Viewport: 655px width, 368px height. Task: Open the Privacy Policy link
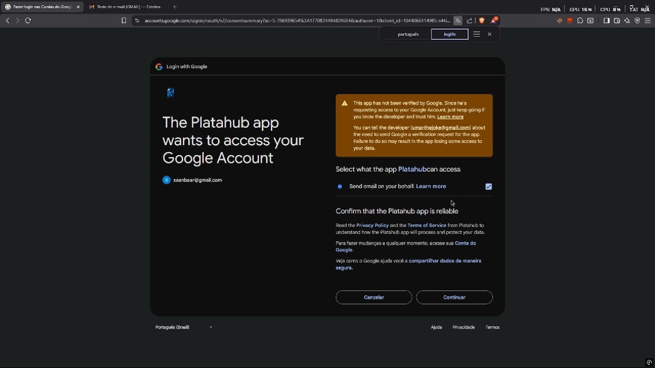(373, 225)
